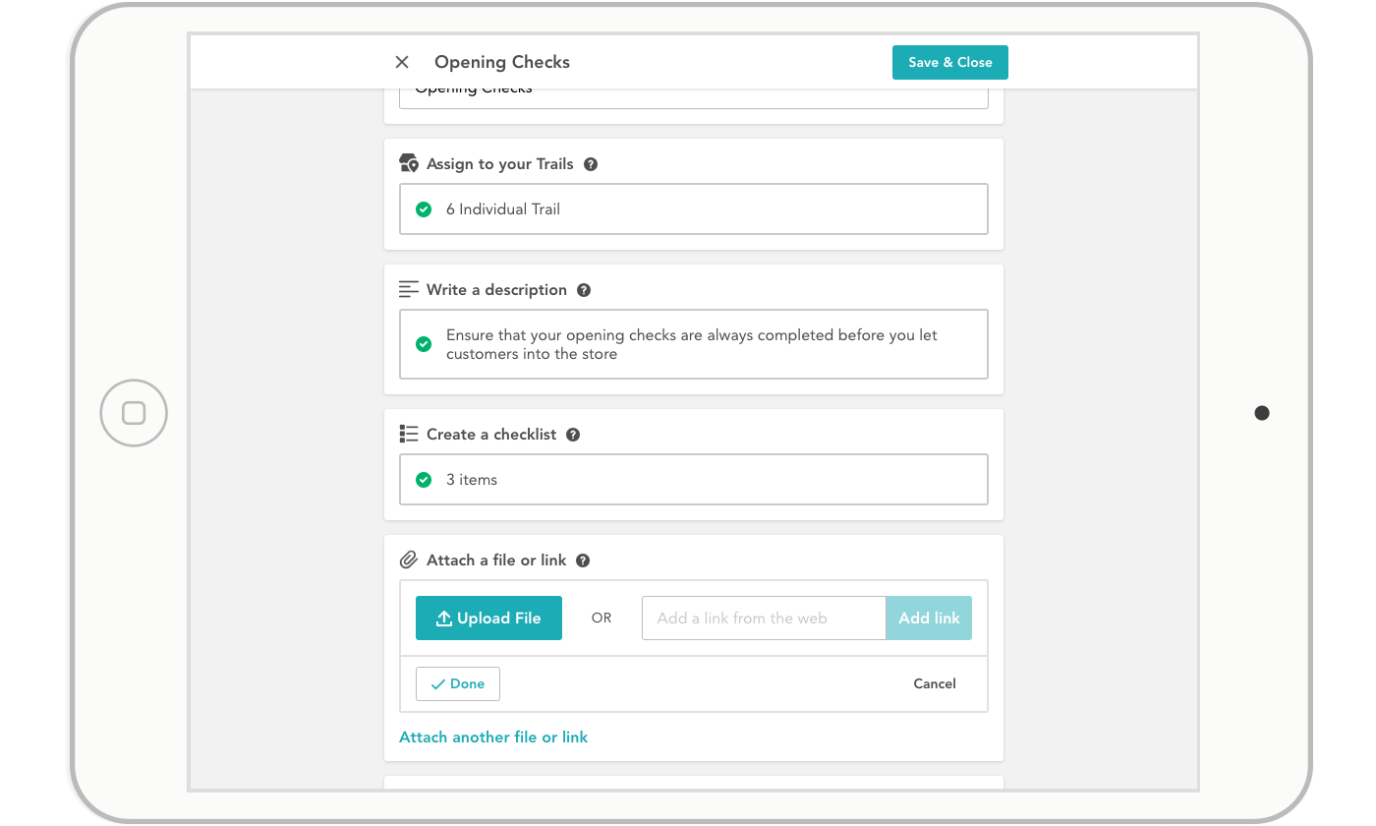Open the 3 items checklist editor

tap(694, 479)
